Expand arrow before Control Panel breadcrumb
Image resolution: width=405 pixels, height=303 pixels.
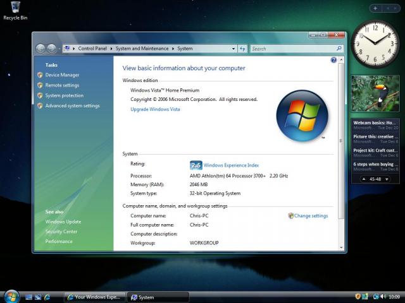coord(74,49)
